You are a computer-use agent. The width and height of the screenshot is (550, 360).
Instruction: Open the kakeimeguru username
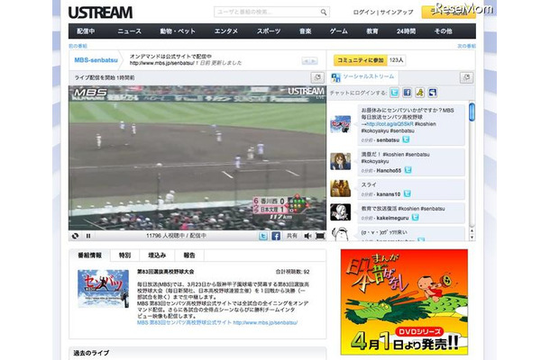(393, 218)
